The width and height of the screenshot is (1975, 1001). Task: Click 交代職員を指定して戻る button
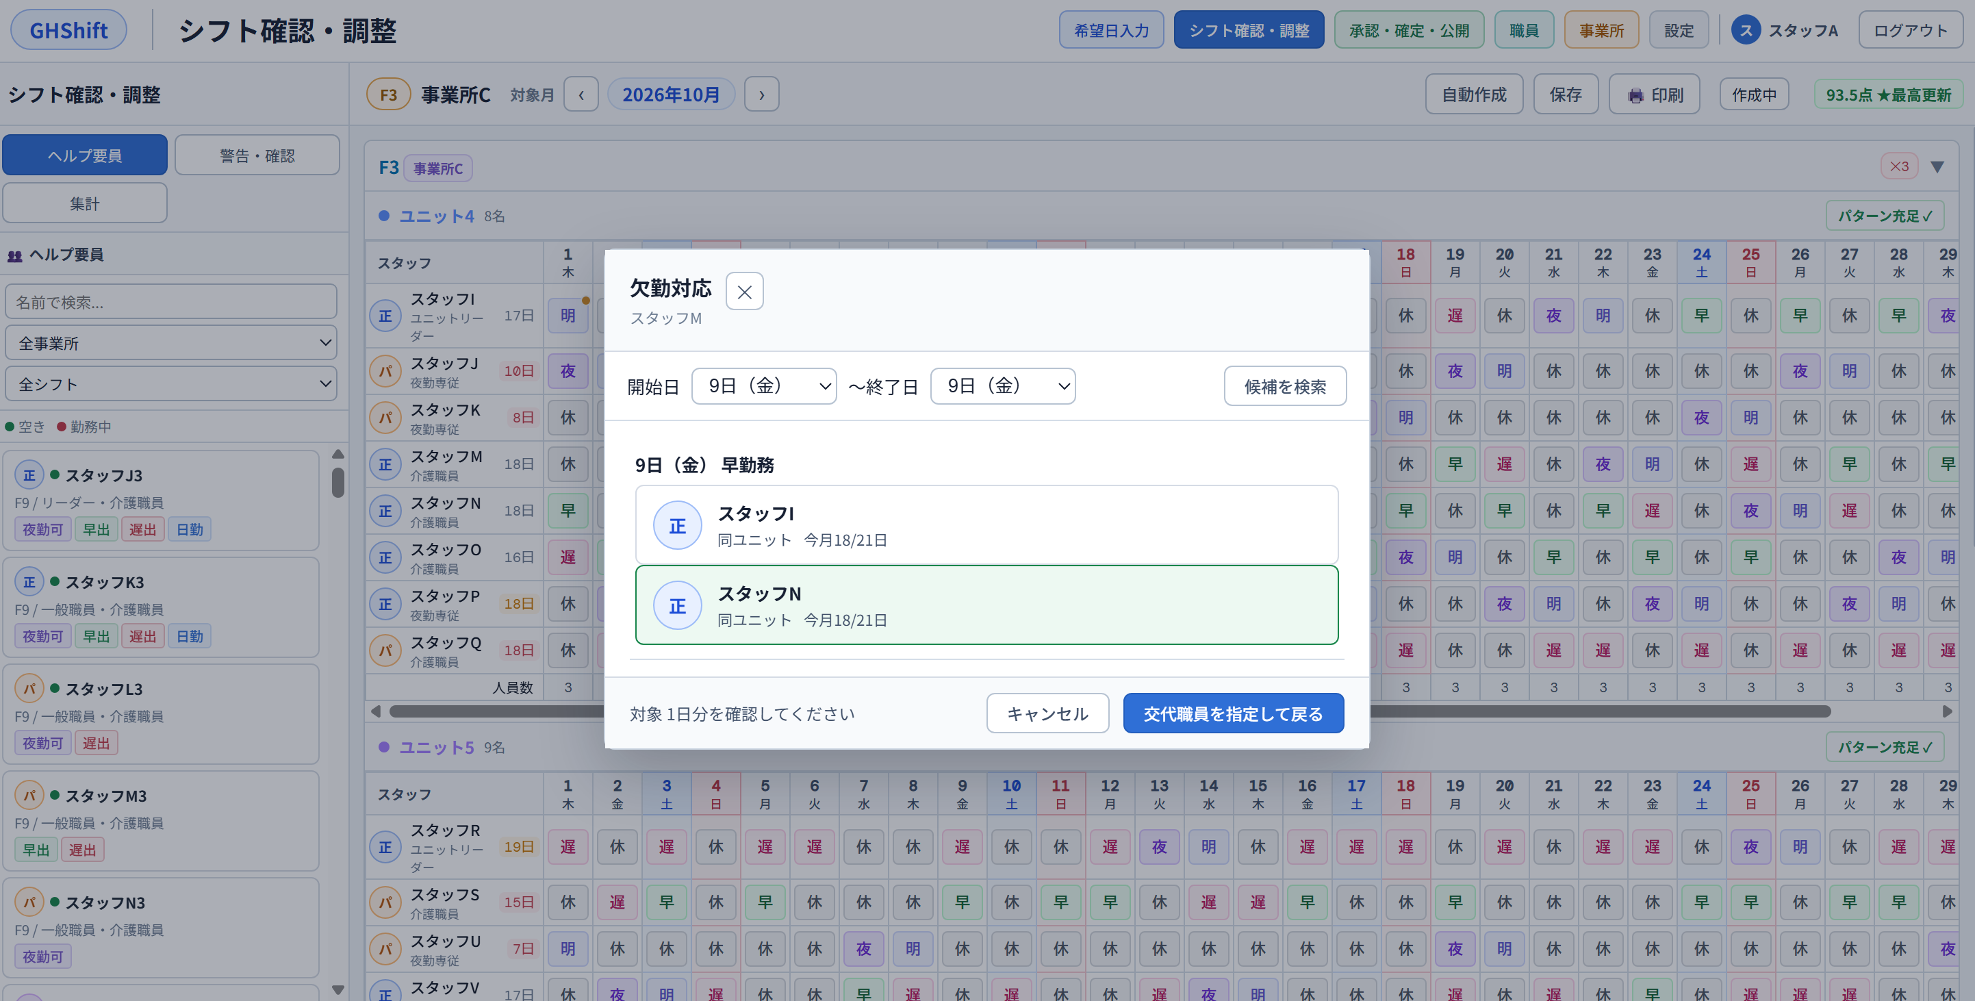1233,713
